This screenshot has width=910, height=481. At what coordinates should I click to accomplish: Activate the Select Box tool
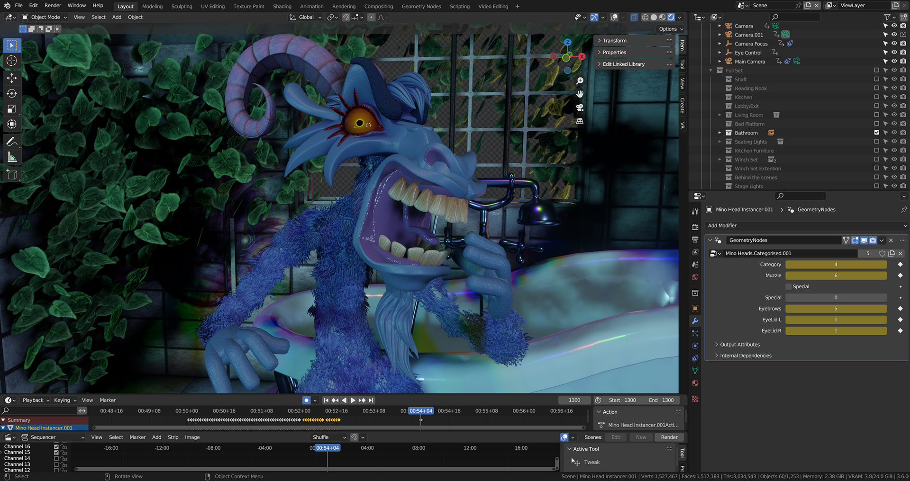coord(12,45)
